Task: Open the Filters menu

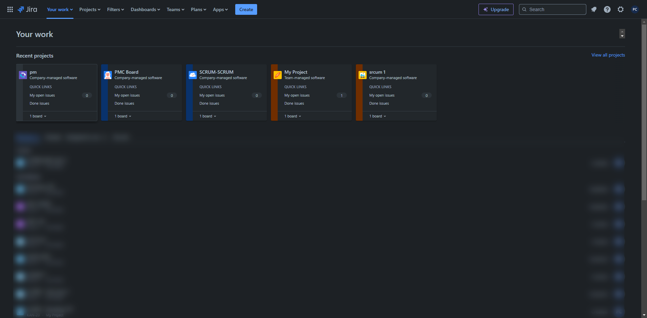Action: [x=116, y=9]
